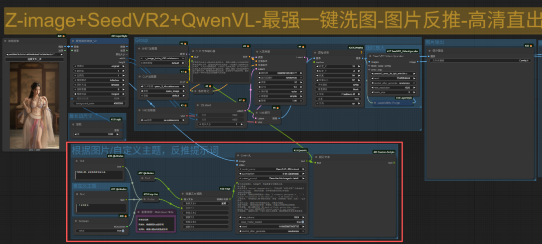Open the z_image_turbo model dropdown in UNET加载器
542x244 pixels.
164,58
